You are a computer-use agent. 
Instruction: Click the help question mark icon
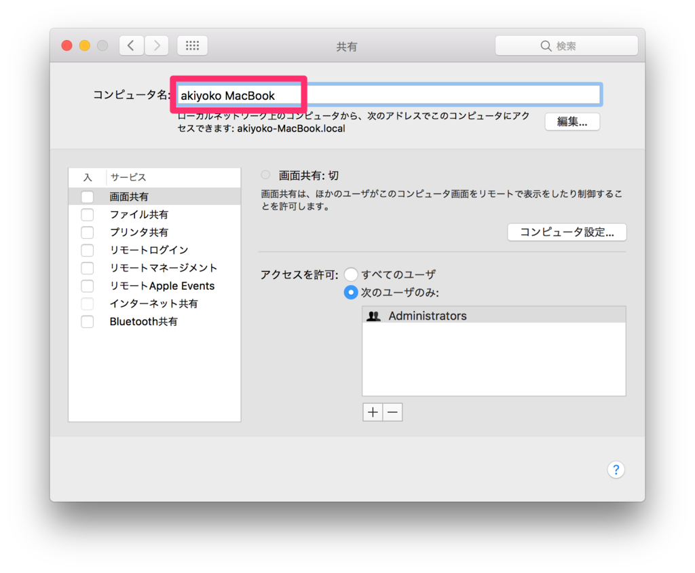pos(616,469)
